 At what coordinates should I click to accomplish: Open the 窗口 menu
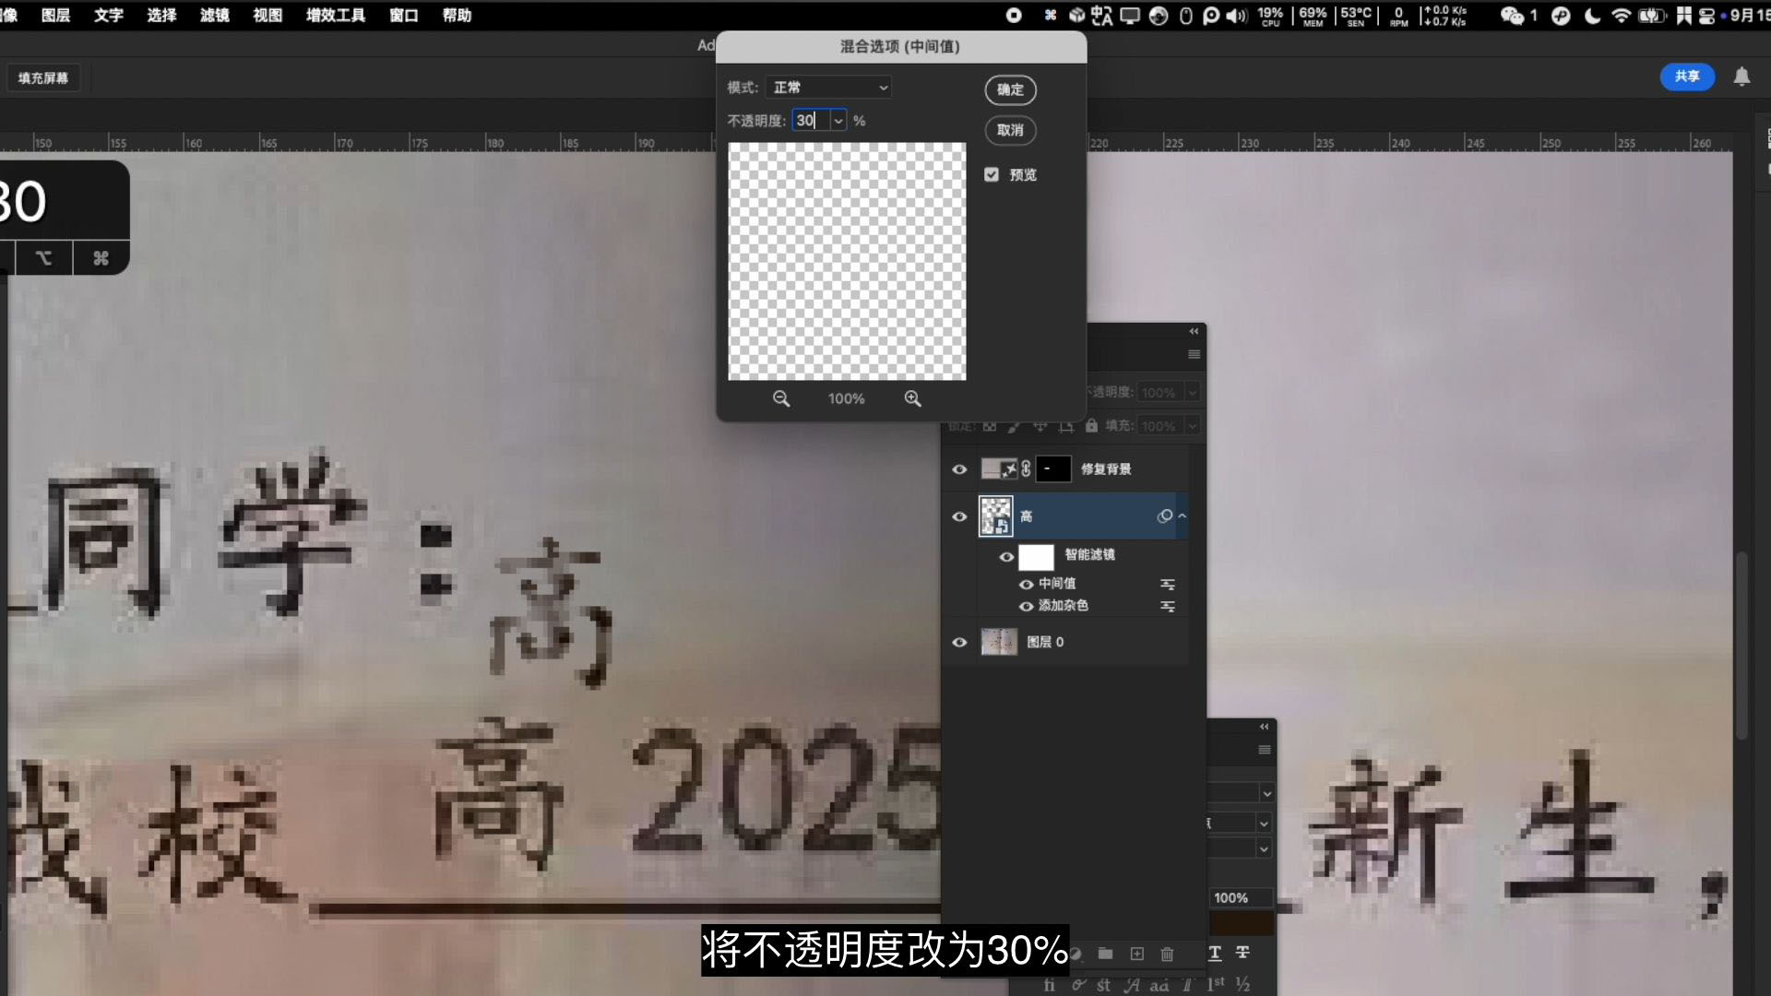click(403, 15)
